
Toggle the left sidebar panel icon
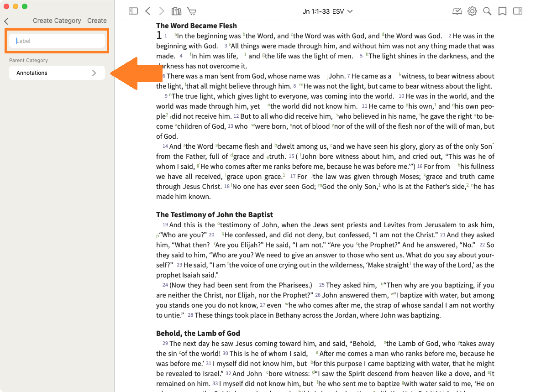(133, 11)
